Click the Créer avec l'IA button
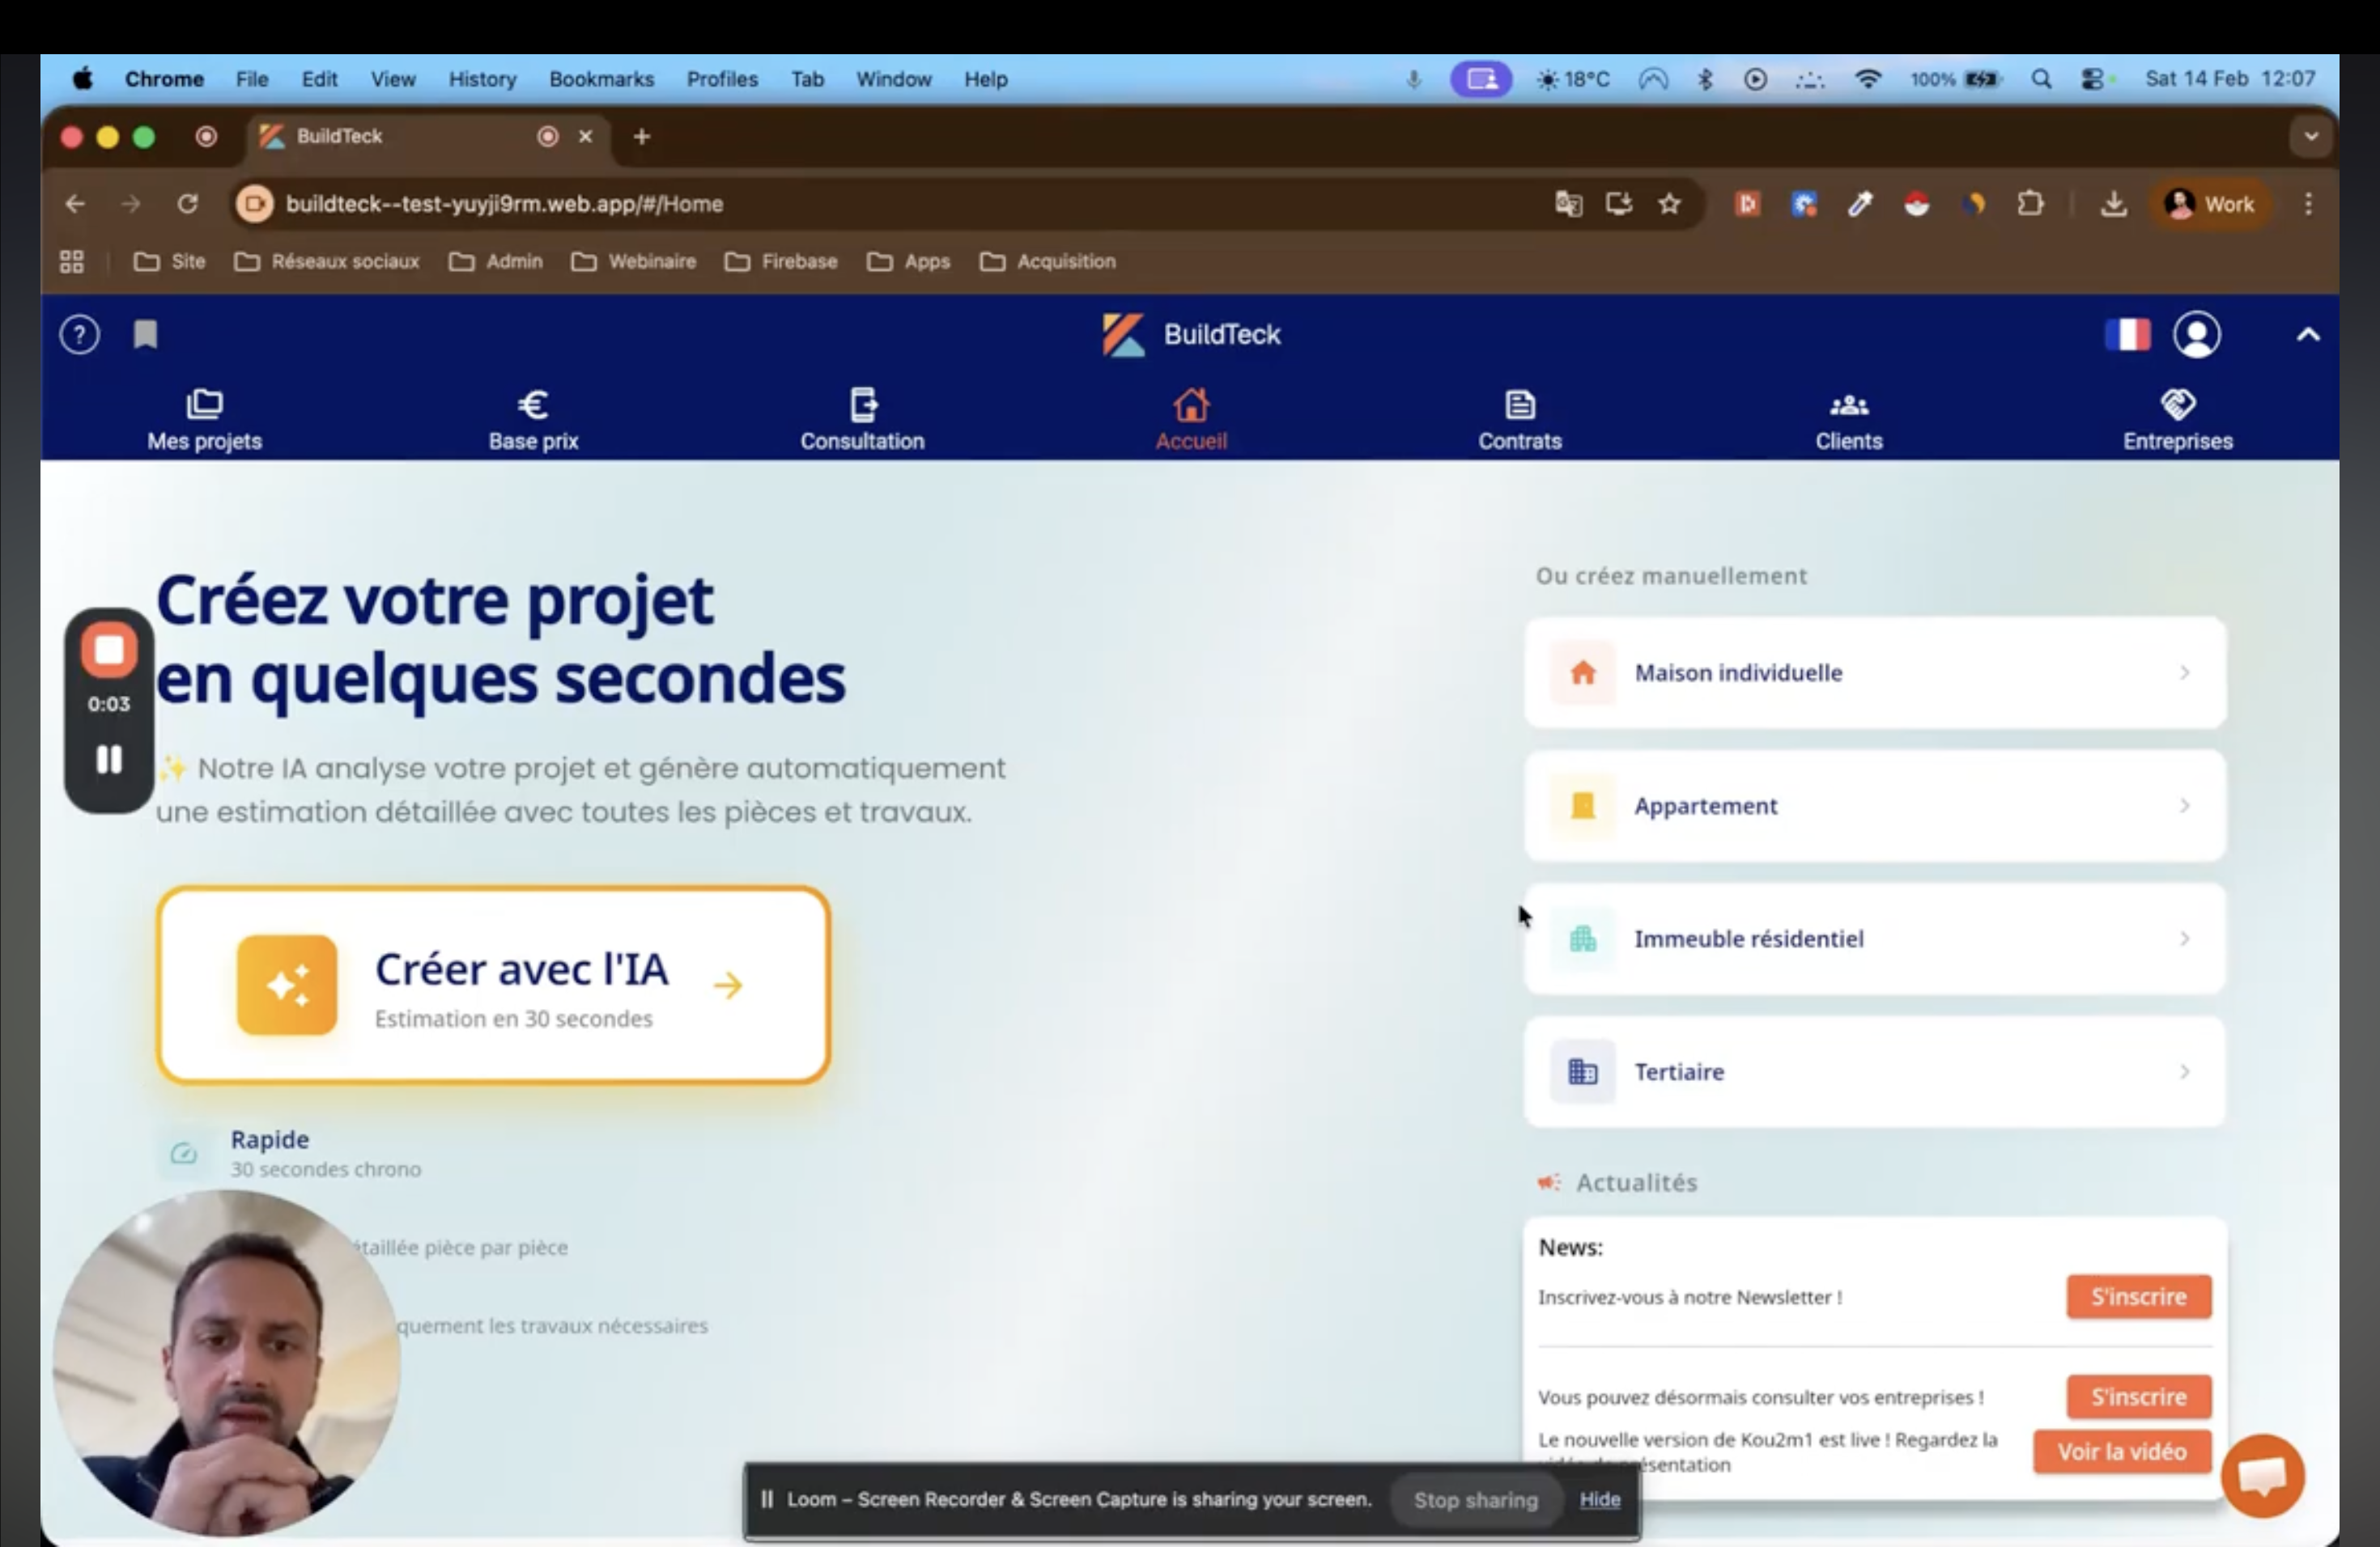This screenshot has height=1547, width=2380. tap(494, 985)
